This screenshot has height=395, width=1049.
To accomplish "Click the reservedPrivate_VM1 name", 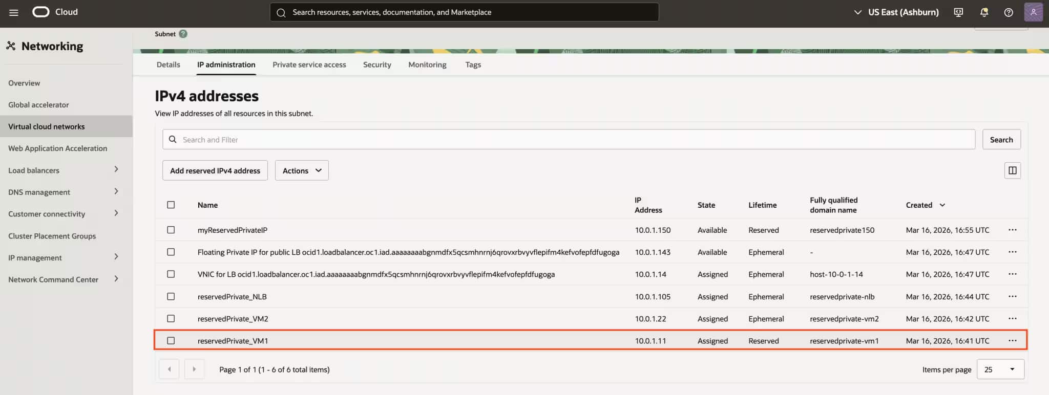I will (233, 341).
